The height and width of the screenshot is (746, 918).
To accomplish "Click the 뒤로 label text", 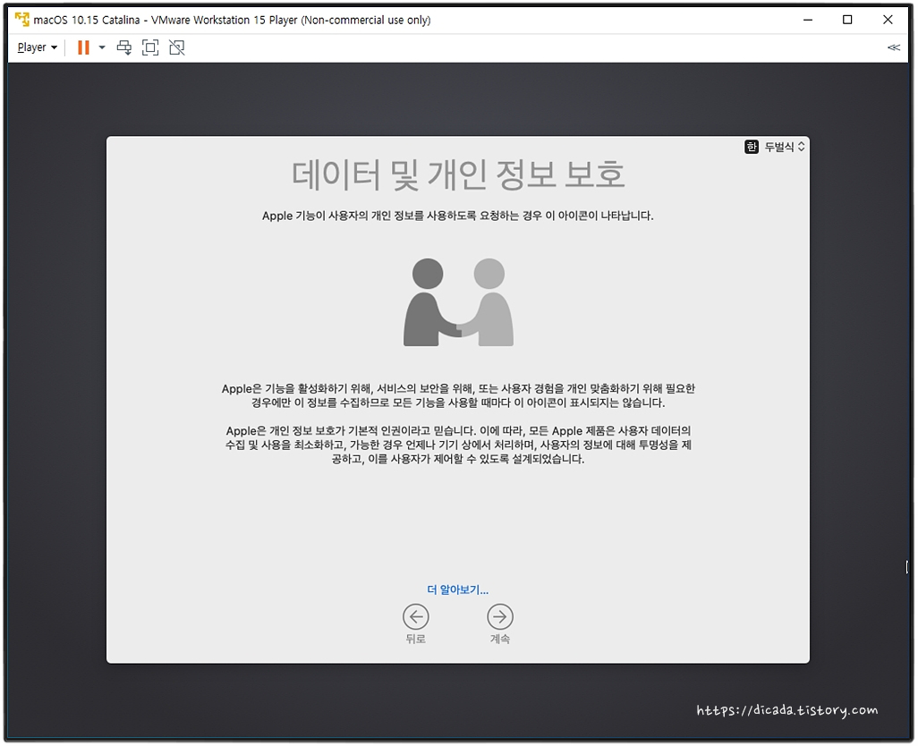I will coord(416,639).
